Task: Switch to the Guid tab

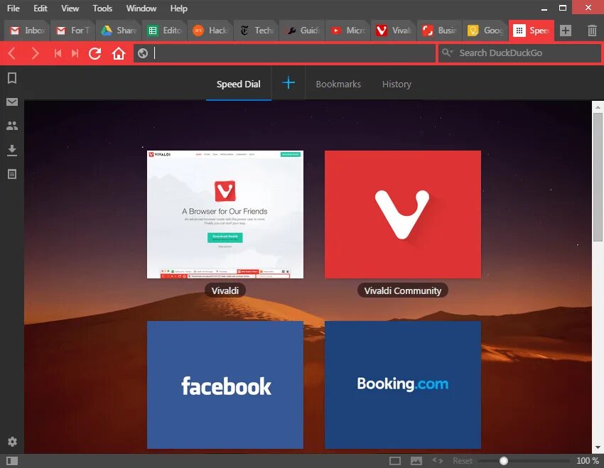Action: (302, 31)
